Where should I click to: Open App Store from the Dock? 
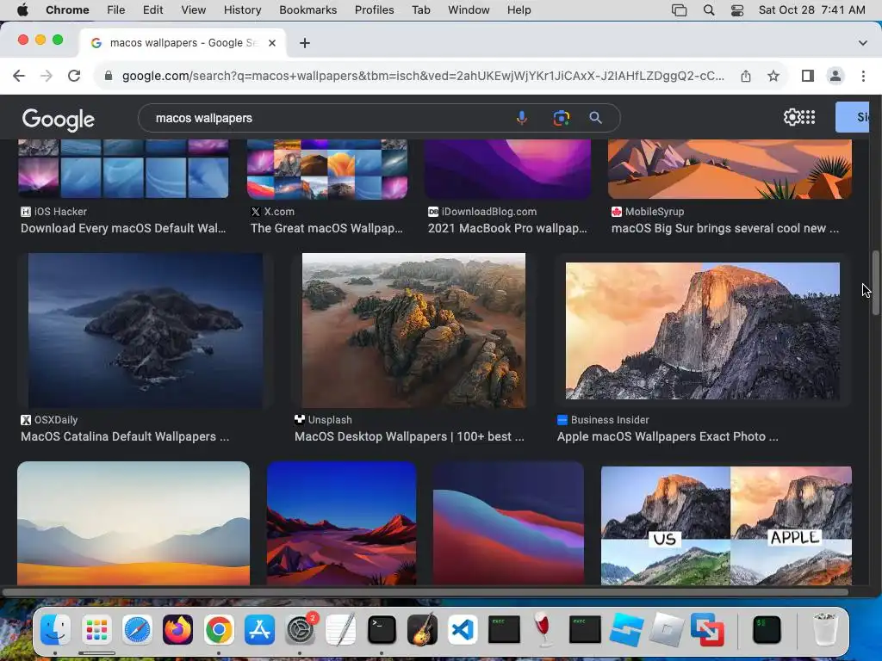coord(259,629)
